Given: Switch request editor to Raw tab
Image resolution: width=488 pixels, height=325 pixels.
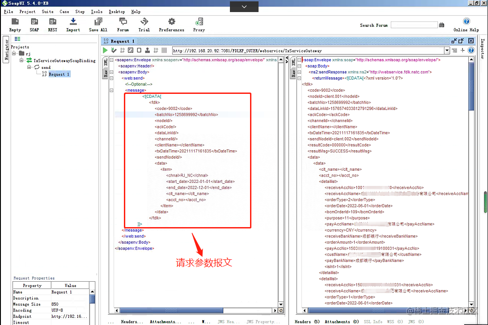Looking at the screenshot, I should (106, 74).
